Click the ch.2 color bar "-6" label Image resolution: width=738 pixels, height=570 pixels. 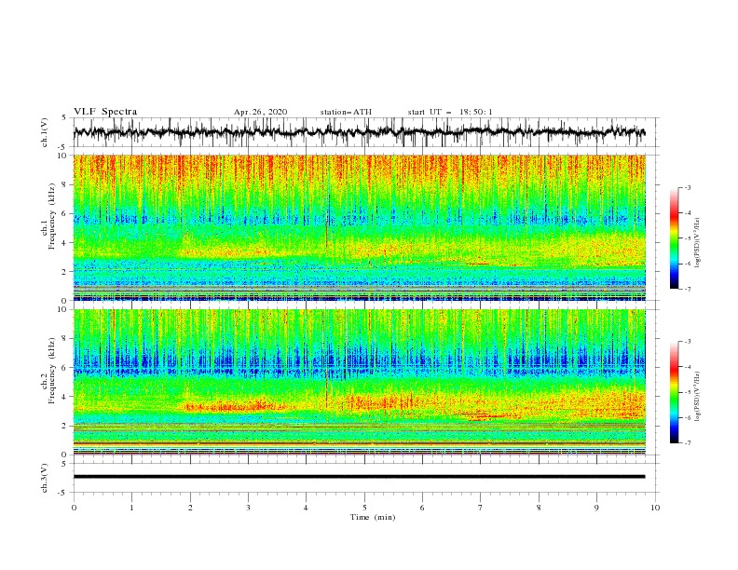[688, 417]
